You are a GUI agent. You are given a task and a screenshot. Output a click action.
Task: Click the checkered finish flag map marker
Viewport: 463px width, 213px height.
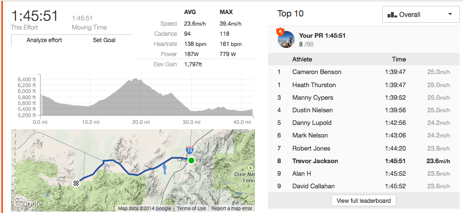click(76, 183)
